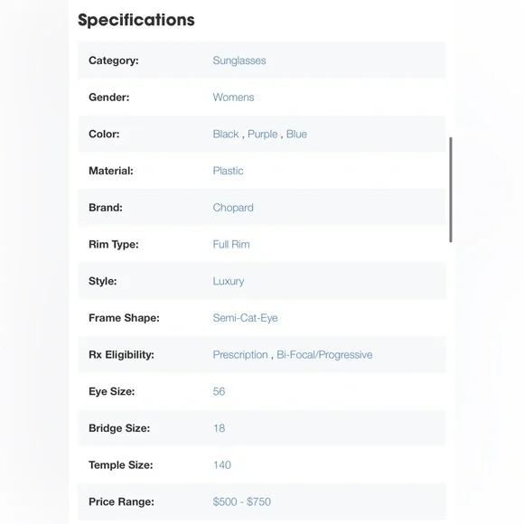Image resolution: width=524 pixels, height=524 pixels.
Task: Click the Prescription eligibility link
Action: click(x=240, y=354)
